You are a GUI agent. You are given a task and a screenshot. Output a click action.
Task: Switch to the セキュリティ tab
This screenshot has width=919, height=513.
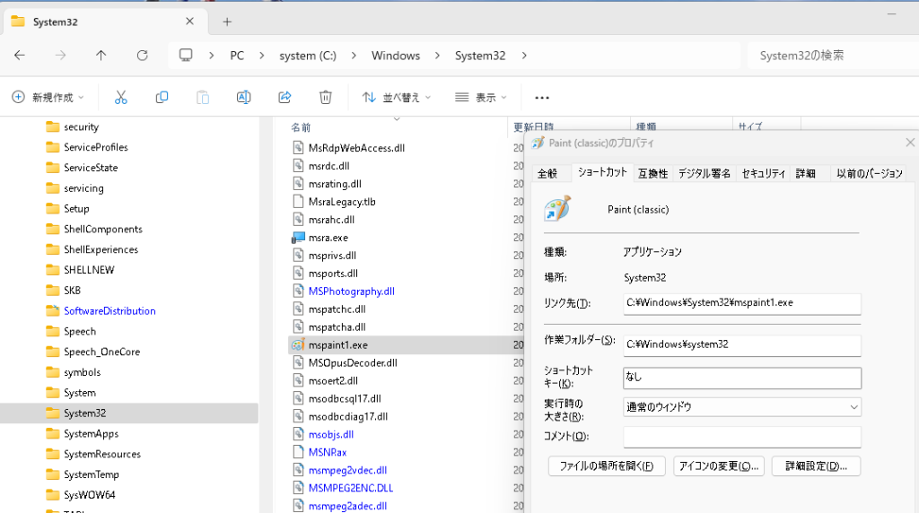point(764,173)
